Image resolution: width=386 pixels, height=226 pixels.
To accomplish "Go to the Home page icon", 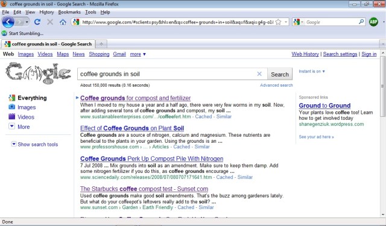I will [x=63, y=22].
